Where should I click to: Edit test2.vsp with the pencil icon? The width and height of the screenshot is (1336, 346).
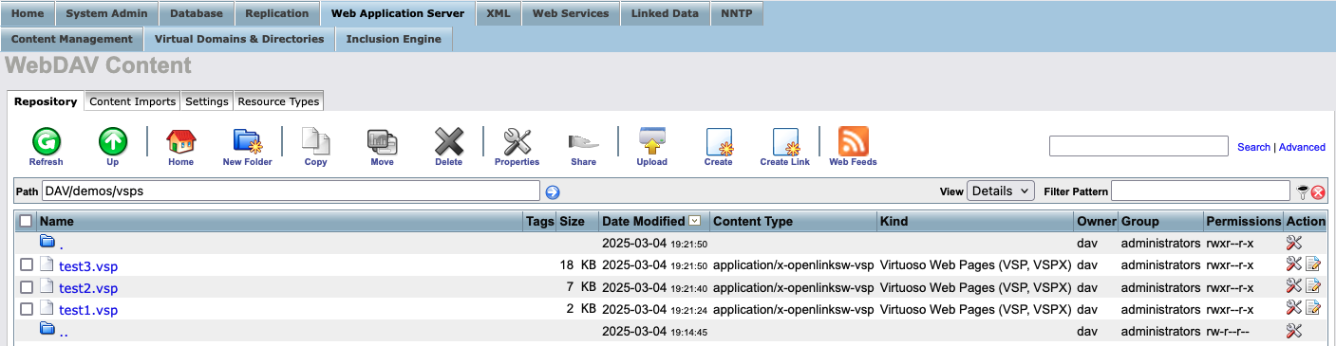1313,286
